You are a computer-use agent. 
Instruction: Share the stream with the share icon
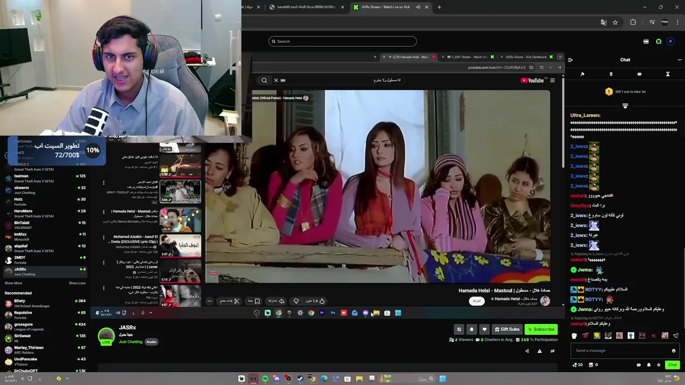[x=527, y=351]
